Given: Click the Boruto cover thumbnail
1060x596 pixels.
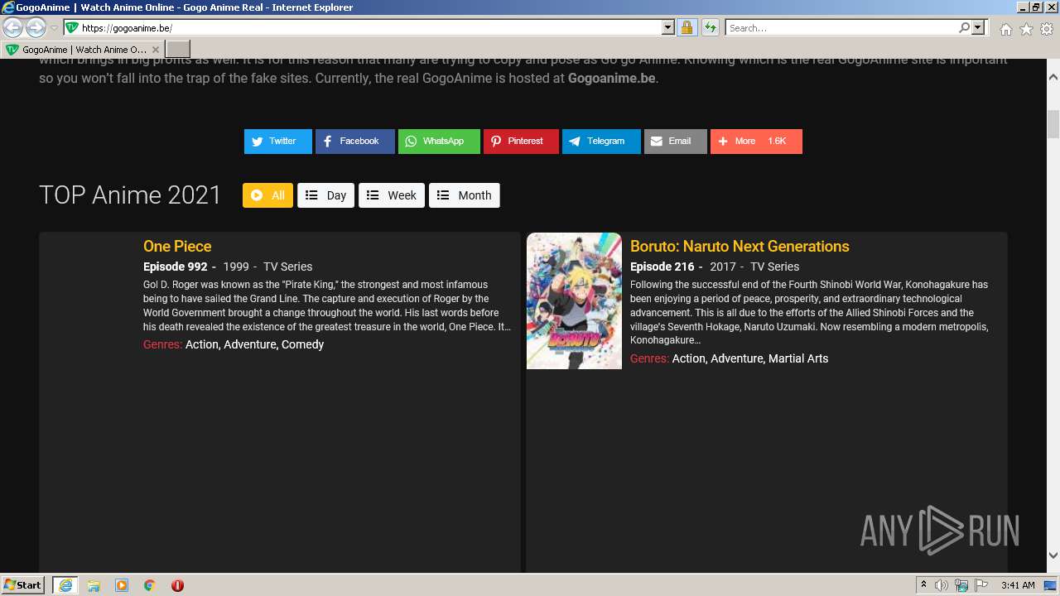Looking at the screenshot, I should pyautogui.click(x=574, y=300).
